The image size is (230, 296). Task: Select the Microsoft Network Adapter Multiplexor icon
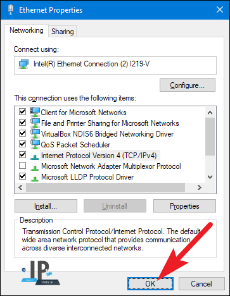[35, 168]
